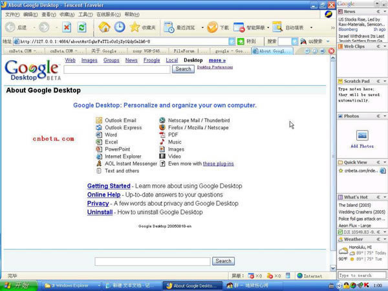The image size is (388, 291).
Task: Collapse the News panel in sidebar
Action: (378, 12)
